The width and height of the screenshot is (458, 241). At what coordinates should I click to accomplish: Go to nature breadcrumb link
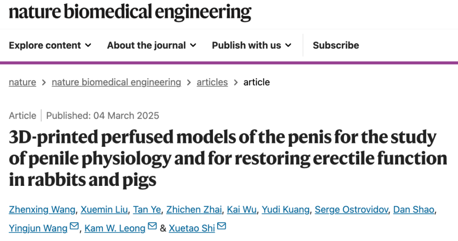(22, 82)
